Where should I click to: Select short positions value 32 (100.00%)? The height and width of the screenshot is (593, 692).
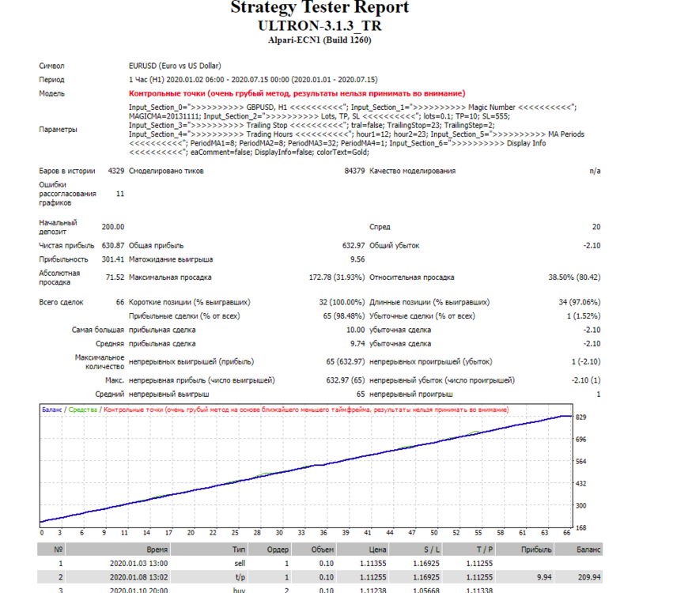pos(342,302)
